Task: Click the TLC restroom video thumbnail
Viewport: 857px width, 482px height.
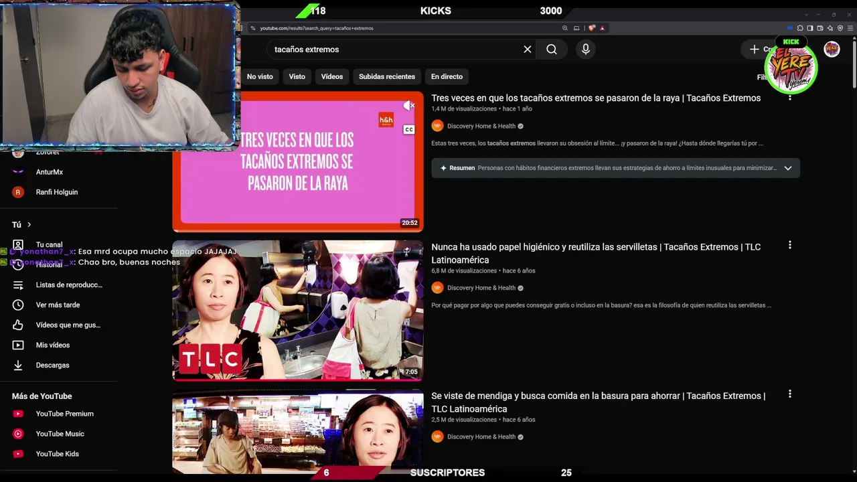Action: tap(298, 310)
